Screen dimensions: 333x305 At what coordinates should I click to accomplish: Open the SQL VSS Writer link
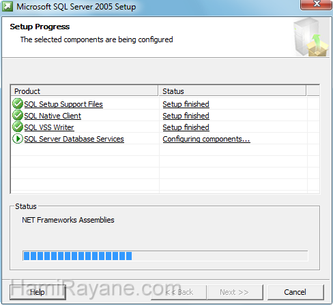[49, 127]
